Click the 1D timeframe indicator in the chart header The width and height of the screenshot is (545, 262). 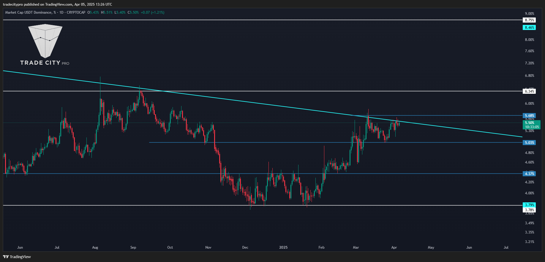pyautogui.click(x=61, y=12)
